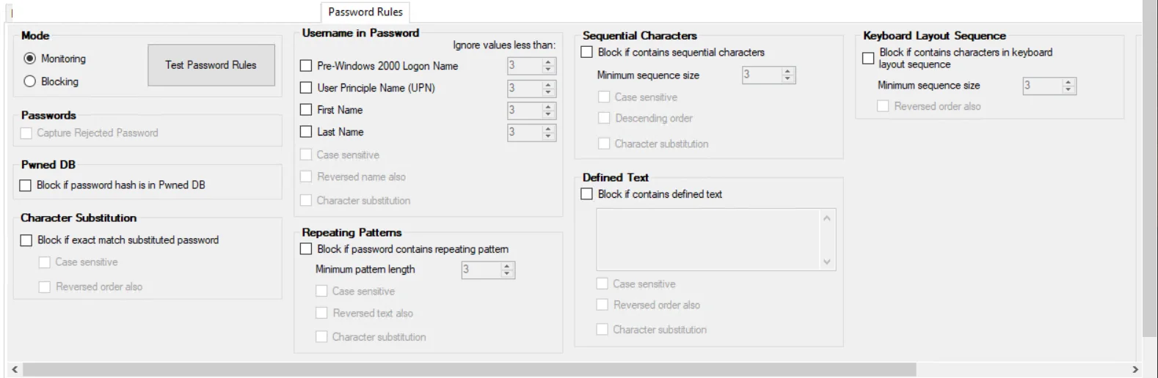
Task: Click the sequential Minimum sequence size spinner
Action: coord(761,75)
